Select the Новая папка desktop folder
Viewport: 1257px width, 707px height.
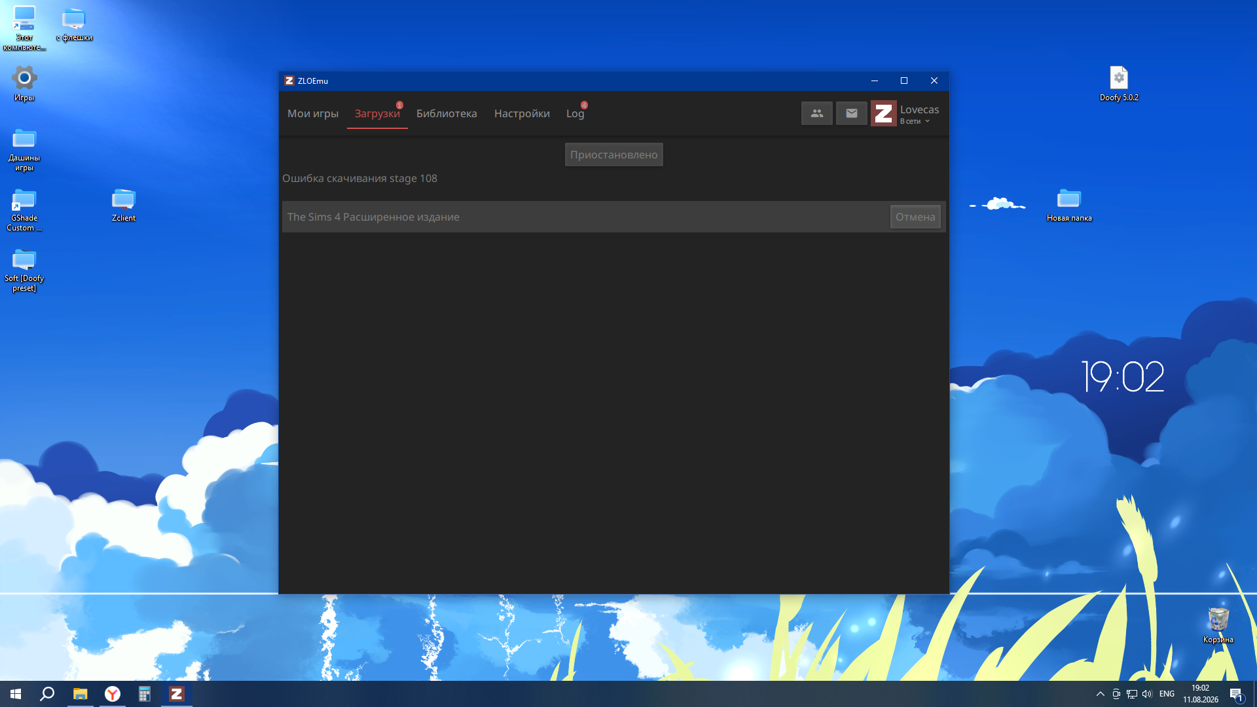point(1069,205)
